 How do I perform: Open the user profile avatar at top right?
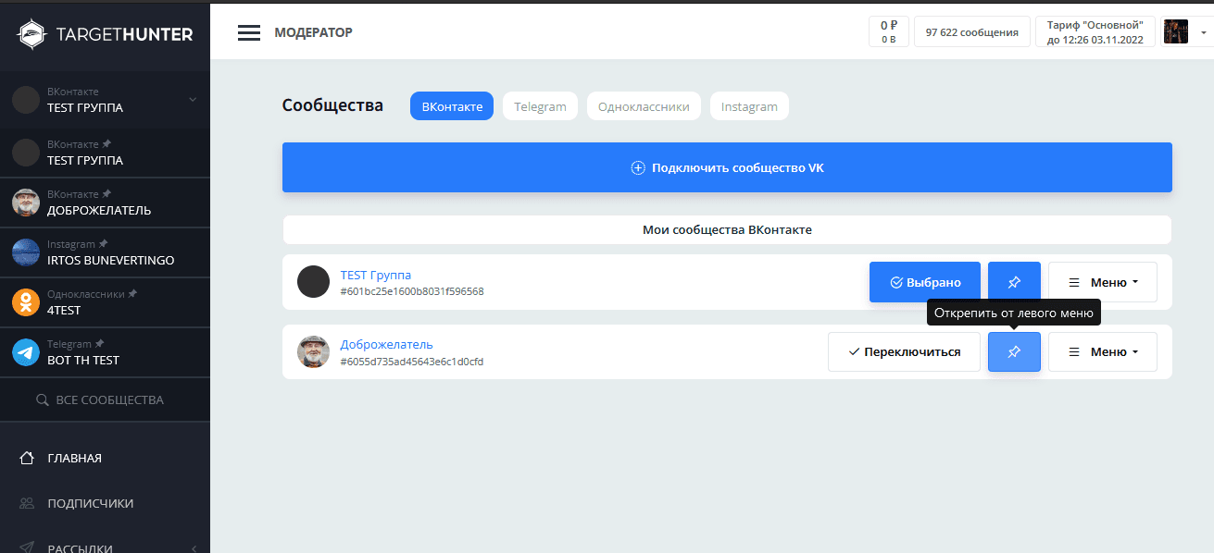[x=1175, y=32]
